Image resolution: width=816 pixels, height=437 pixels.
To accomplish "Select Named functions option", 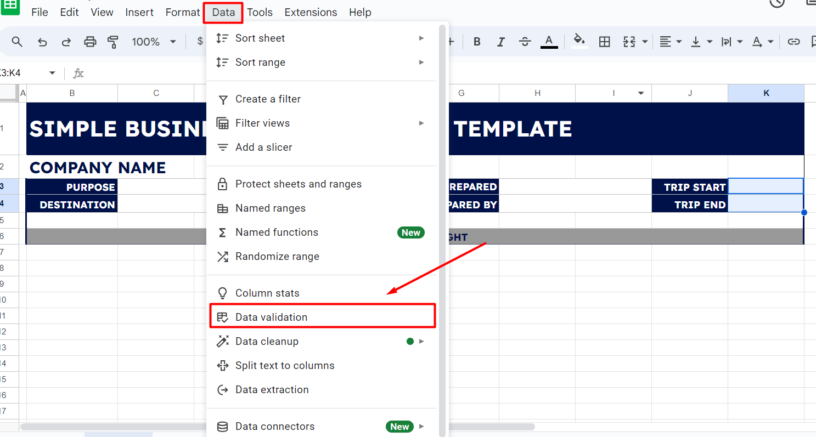I will (x=322, y=232).
